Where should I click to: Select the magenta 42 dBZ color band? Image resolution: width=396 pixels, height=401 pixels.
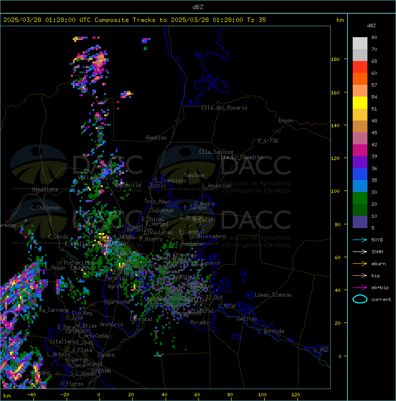point(360,150)
